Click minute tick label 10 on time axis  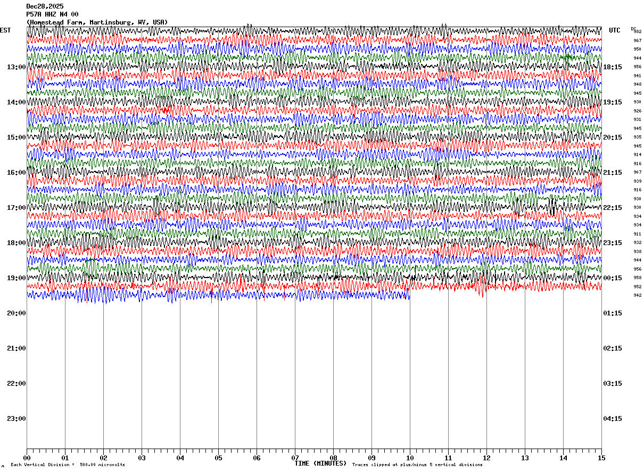coord(410,458)
